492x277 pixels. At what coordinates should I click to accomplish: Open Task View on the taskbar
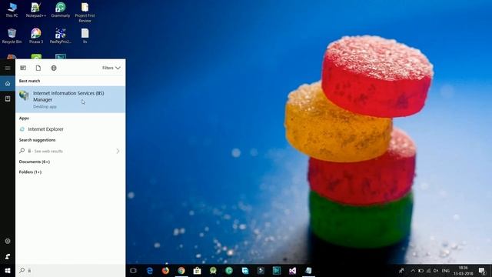click(x=133, y=270)
